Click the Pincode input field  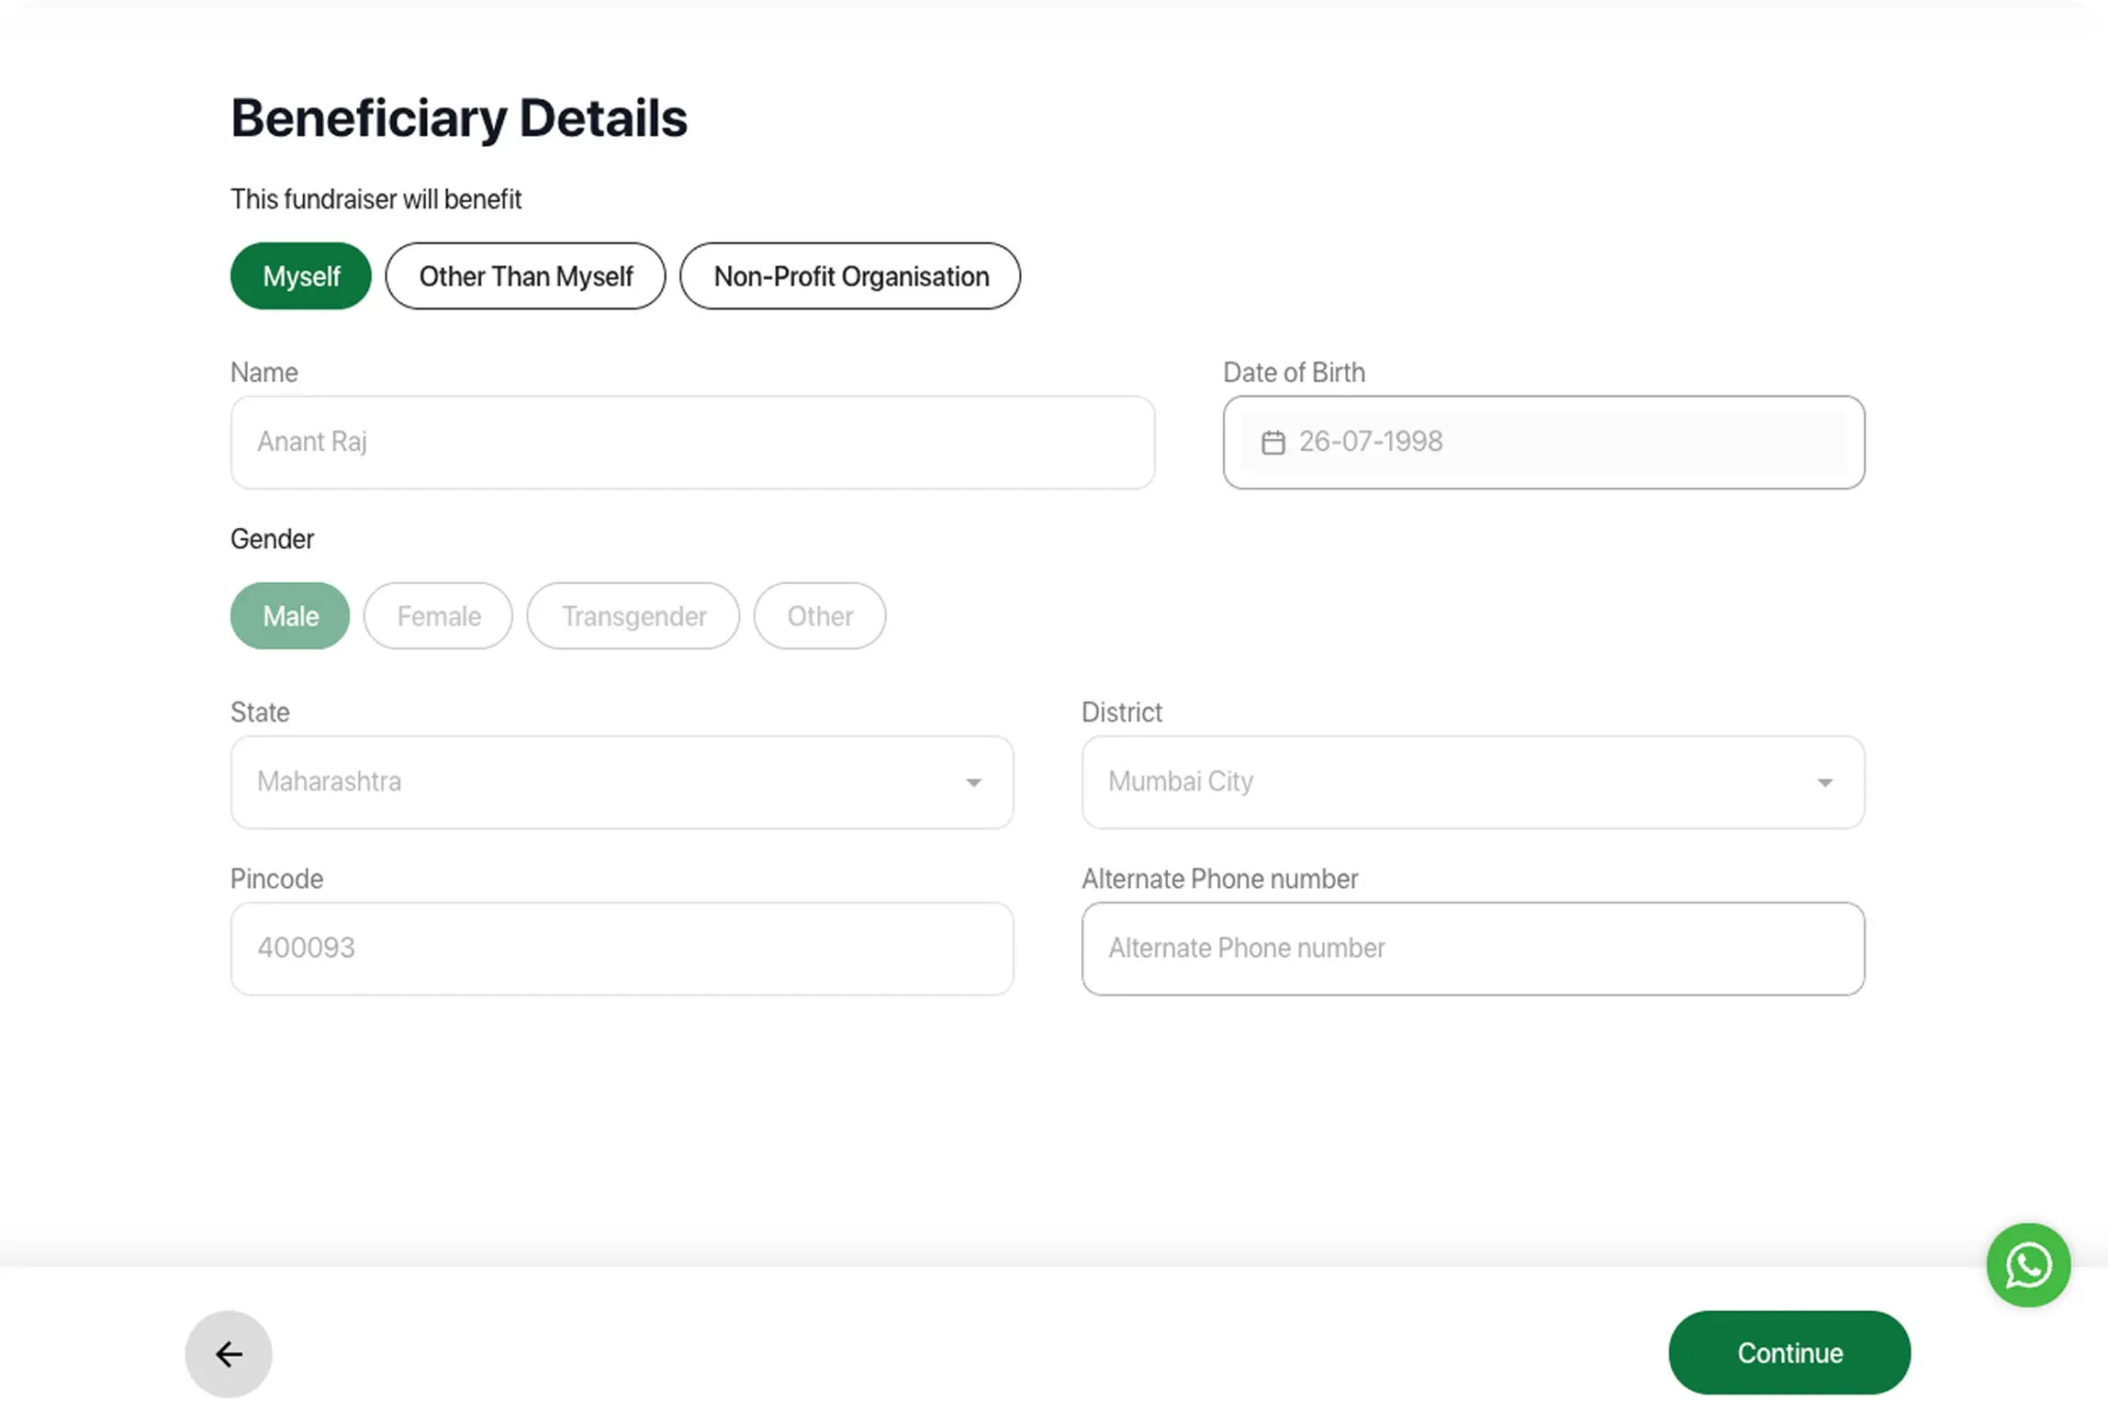tap(622, 948)
